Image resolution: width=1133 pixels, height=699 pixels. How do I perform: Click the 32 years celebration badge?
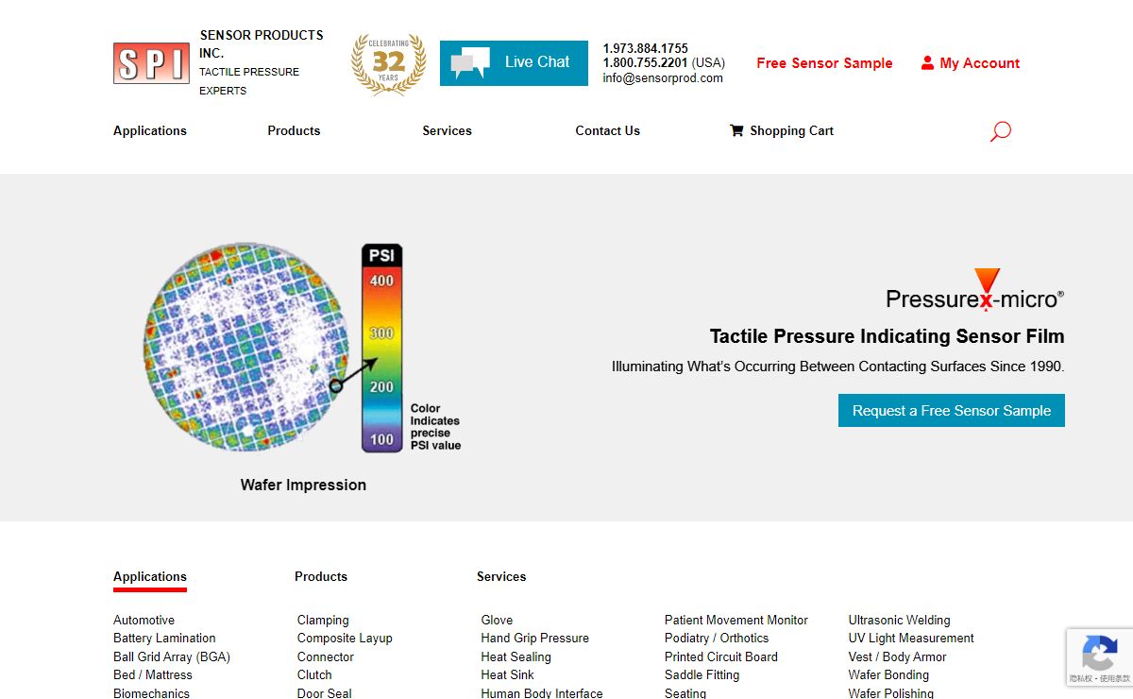click(x=388, y=63)
